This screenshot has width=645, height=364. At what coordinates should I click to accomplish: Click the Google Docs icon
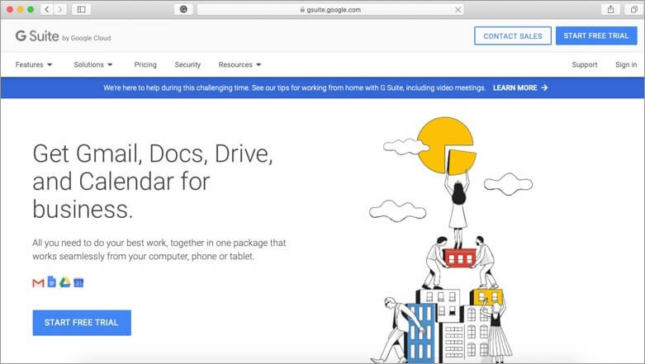pyautogui.click(x=52, y=281)
